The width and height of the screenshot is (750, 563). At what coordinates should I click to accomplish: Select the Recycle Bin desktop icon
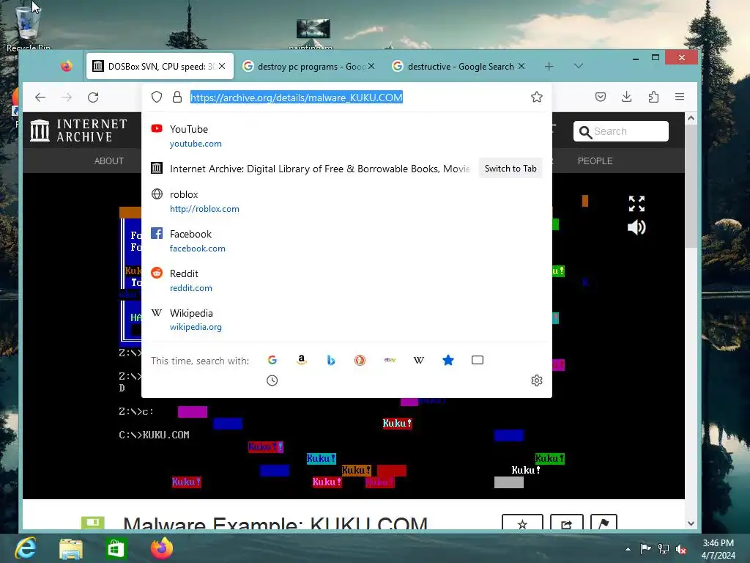point(28,26)
